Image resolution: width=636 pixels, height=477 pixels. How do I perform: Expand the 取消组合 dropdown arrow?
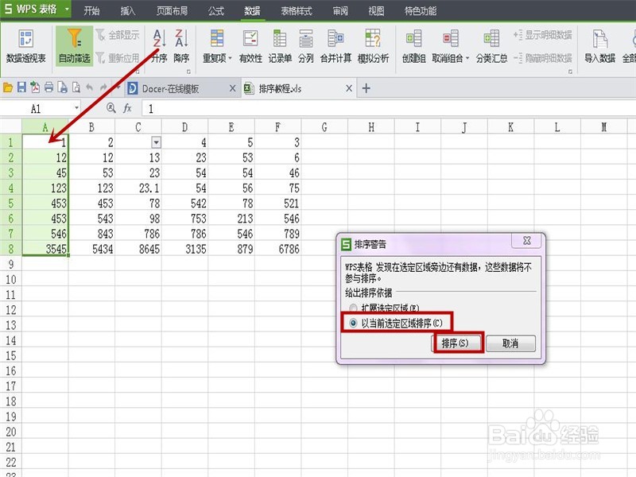coord(467,58)
